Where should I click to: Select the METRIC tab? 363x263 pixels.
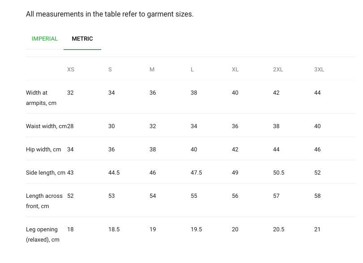pyautogui.click(x=82, y=39)
